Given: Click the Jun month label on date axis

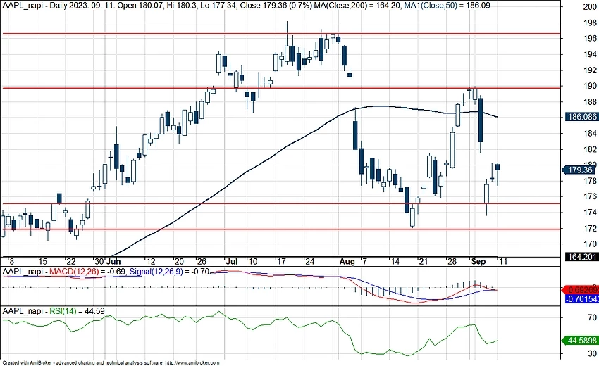Looking at the screenshot, I should coord(113,261).
